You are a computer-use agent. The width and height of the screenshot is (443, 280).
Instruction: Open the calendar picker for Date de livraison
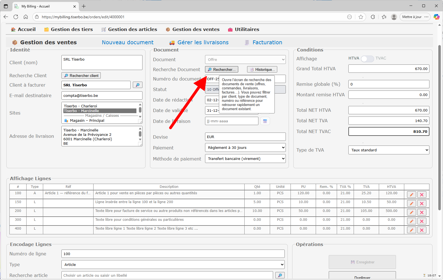click(x=265, y=121)
